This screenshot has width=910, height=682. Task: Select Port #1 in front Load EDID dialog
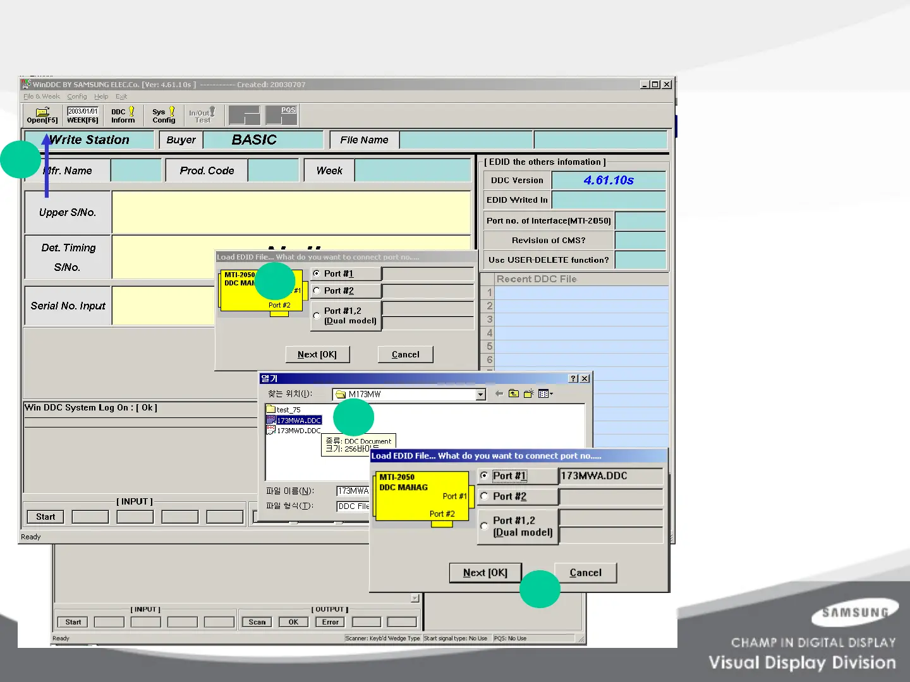pyautogui.click(x=485, y=476)
